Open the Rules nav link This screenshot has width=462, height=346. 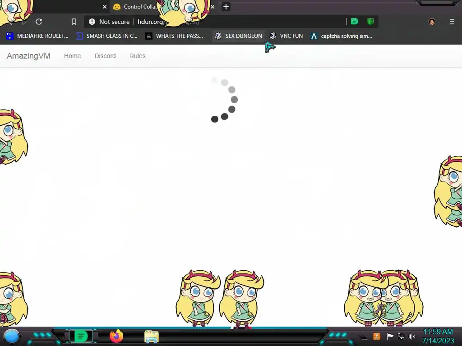137,56
